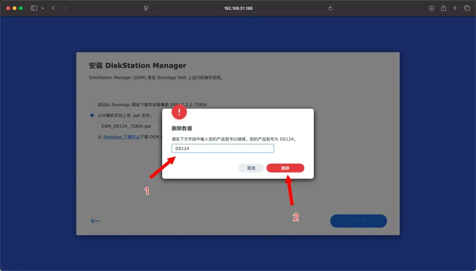
Task: Click the blue 下一步 next button
Action: [358, 221]
